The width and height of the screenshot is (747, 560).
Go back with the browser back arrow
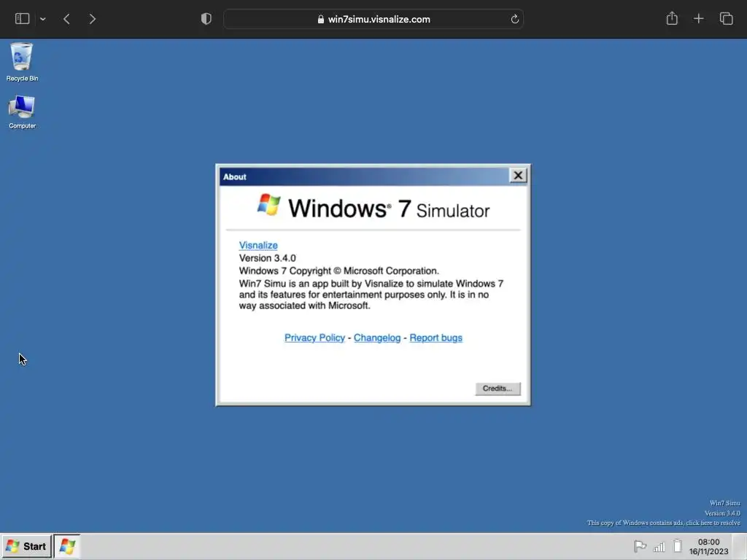pos(66,19)
